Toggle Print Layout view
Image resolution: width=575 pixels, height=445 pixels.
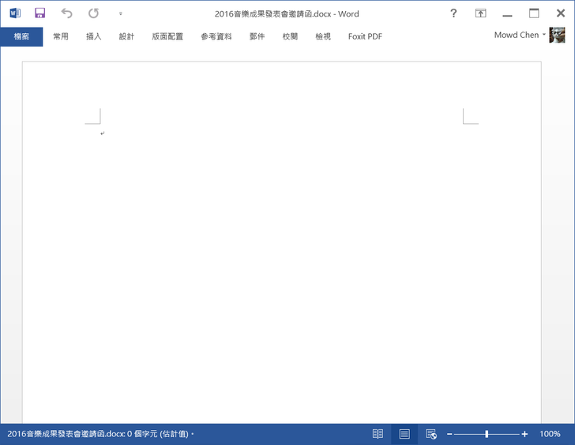click(x=404, y=434)
